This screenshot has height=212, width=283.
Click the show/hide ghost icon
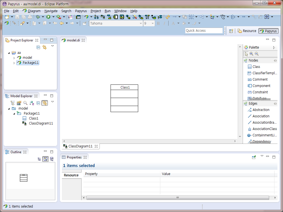[223, 17]
